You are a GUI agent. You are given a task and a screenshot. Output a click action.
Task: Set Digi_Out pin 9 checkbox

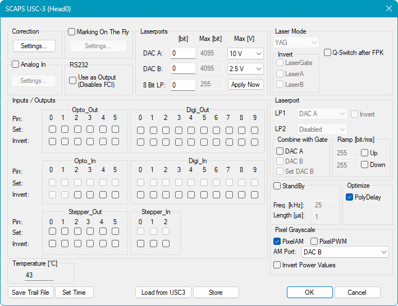tap(255, 130)
